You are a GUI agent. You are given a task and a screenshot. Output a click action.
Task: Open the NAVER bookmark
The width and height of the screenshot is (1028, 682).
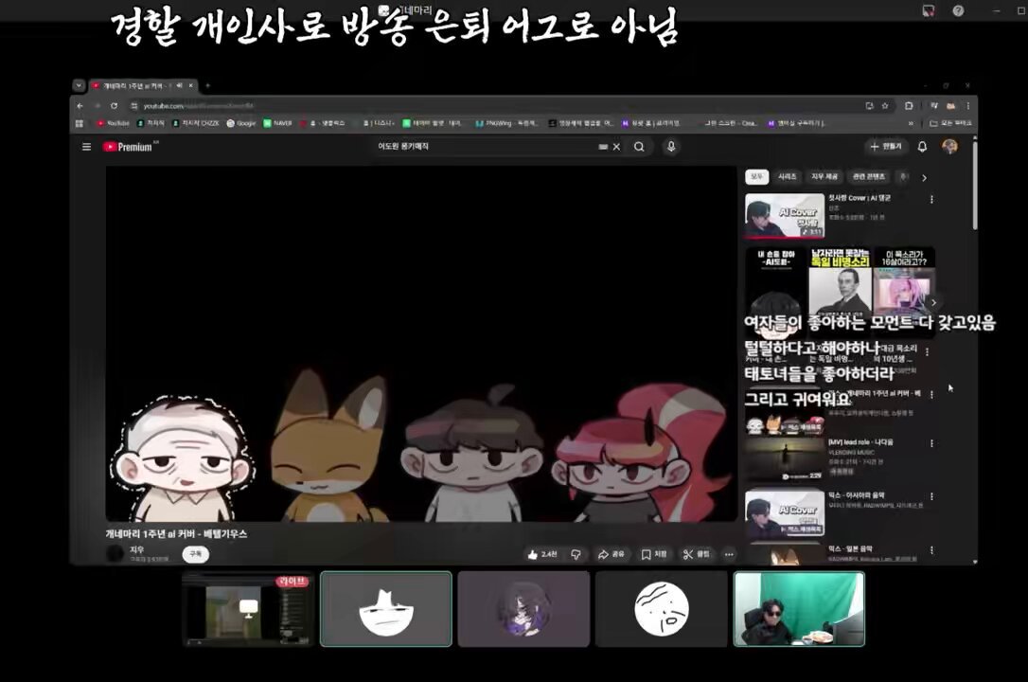click(278, 123)
